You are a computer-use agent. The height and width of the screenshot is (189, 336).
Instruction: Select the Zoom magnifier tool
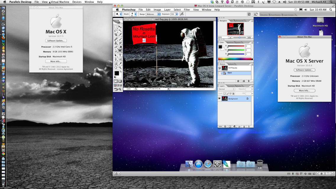(120, 67)
